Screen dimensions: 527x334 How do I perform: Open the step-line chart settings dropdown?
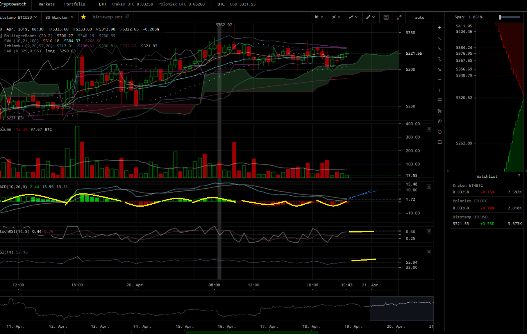(354, 17)
